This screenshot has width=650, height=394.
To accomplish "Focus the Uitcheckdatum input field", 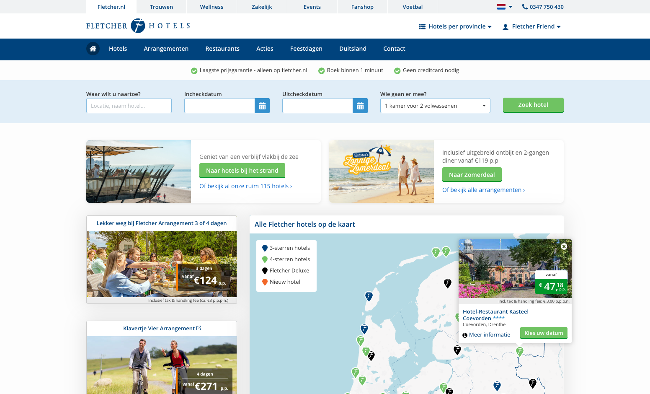I will point(317,106).
